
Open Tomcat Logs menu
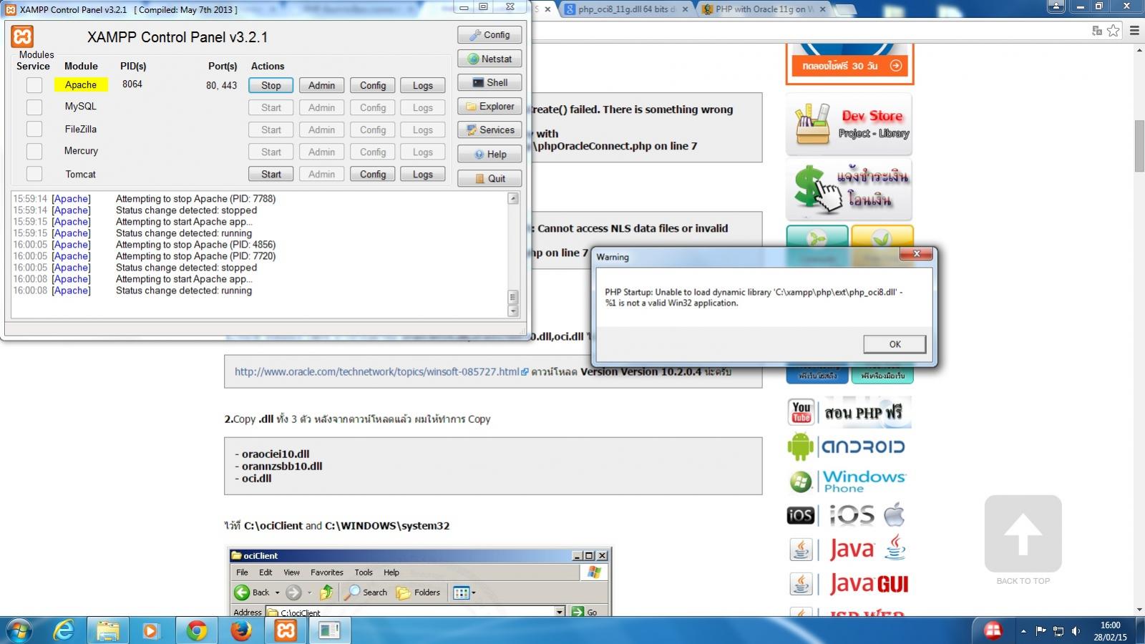[422, 174]
